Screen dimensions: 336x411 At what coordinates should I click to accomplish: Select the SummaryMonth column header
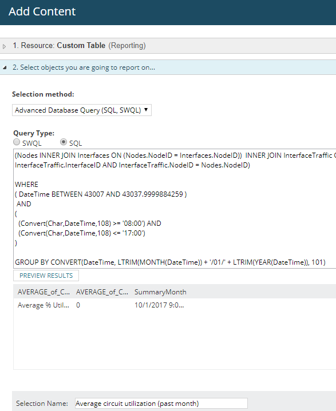160,292
